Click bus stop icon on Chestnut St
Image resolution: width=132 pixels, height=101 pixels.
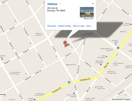(x=69, y=82)
